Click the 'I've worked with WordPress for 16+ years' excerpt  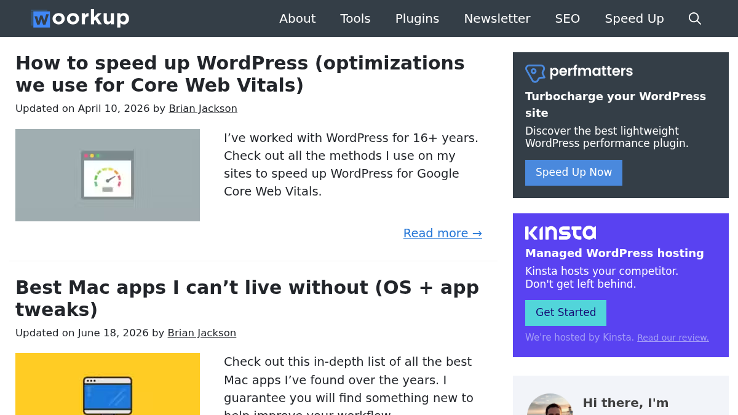click(x=351, y=164)
